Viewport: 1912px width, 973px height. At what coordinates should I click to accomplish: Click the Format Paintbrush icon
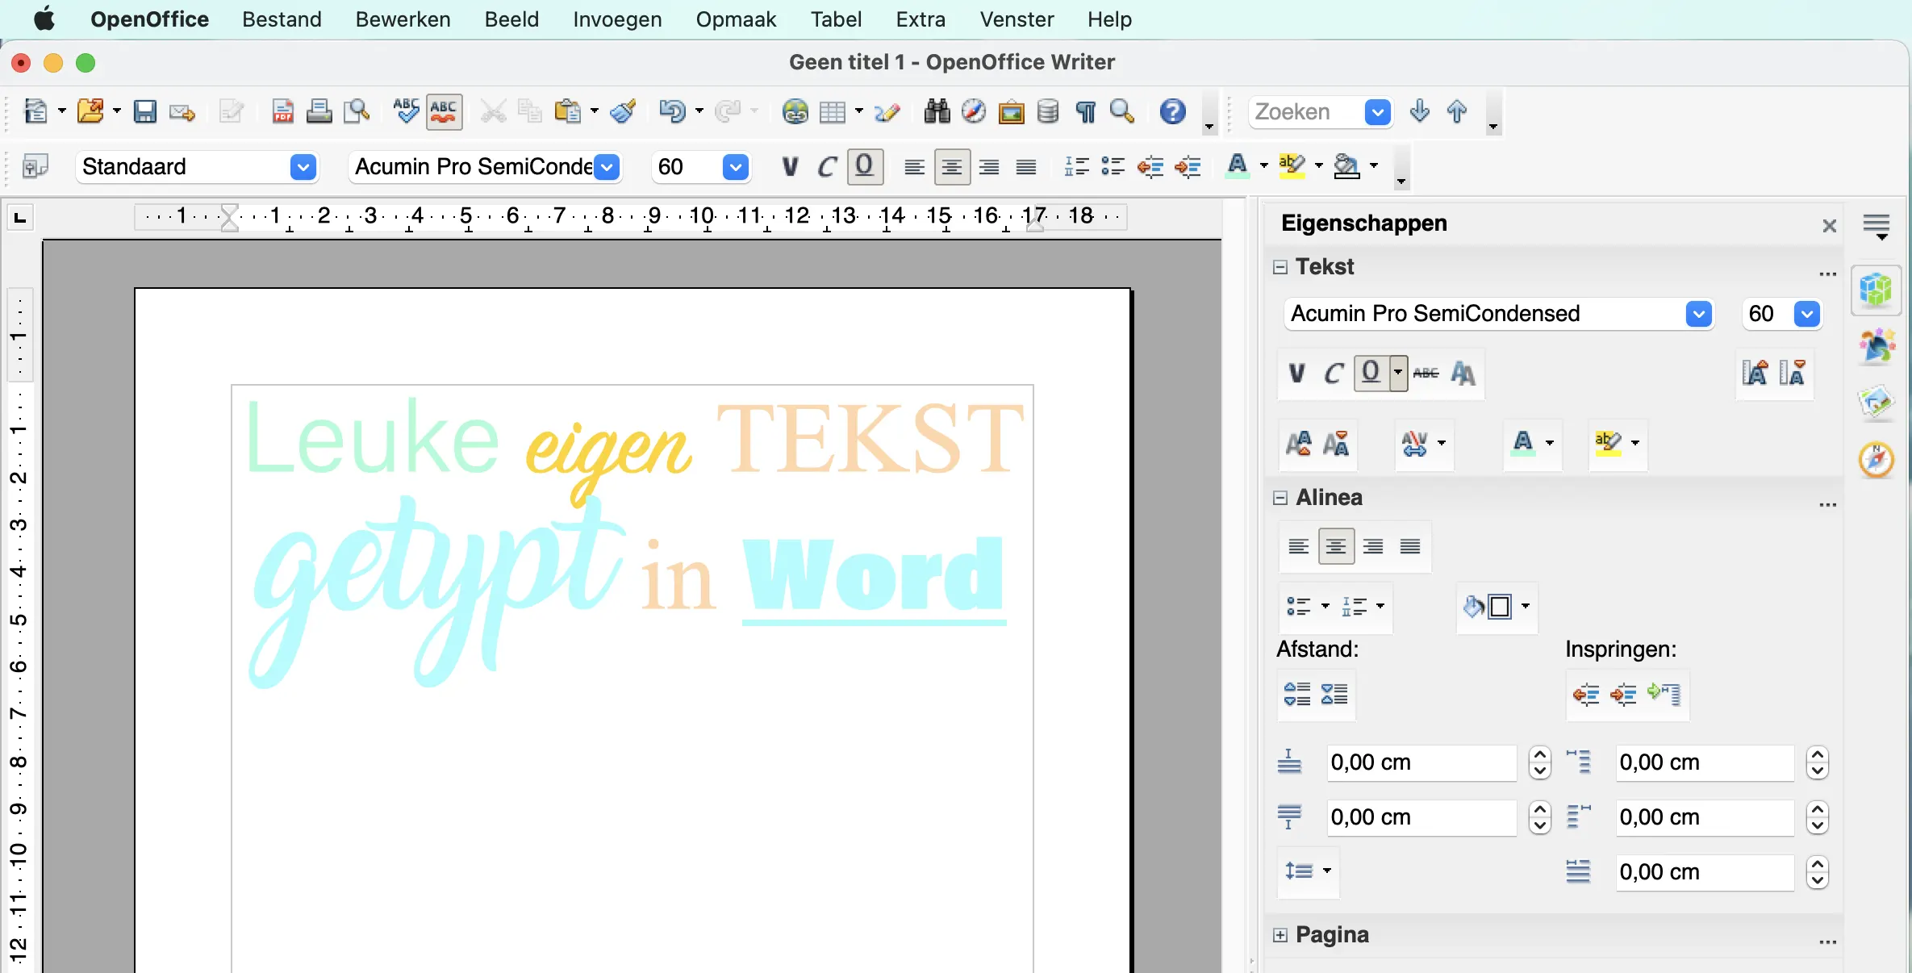(x=623, y=111)
